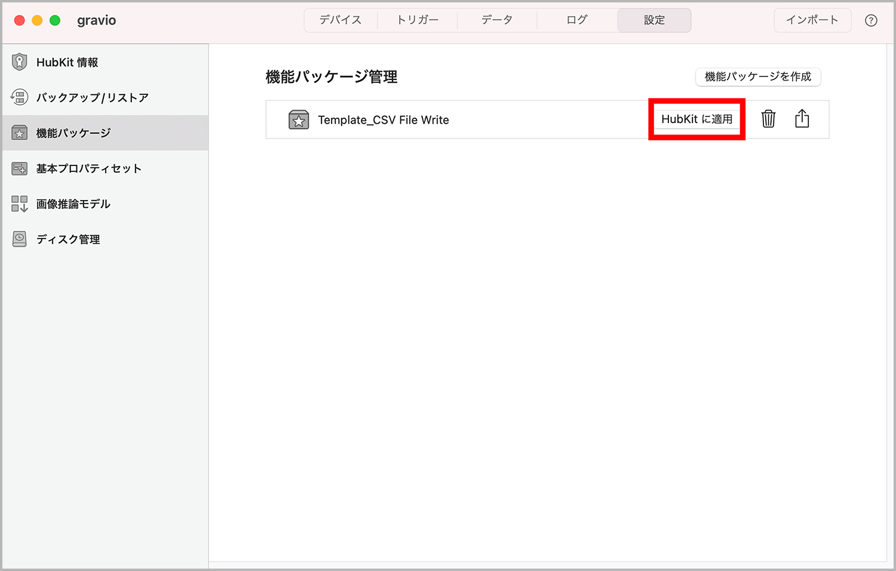
Task: Close the gravio window with red button
Action: [19, 20]
